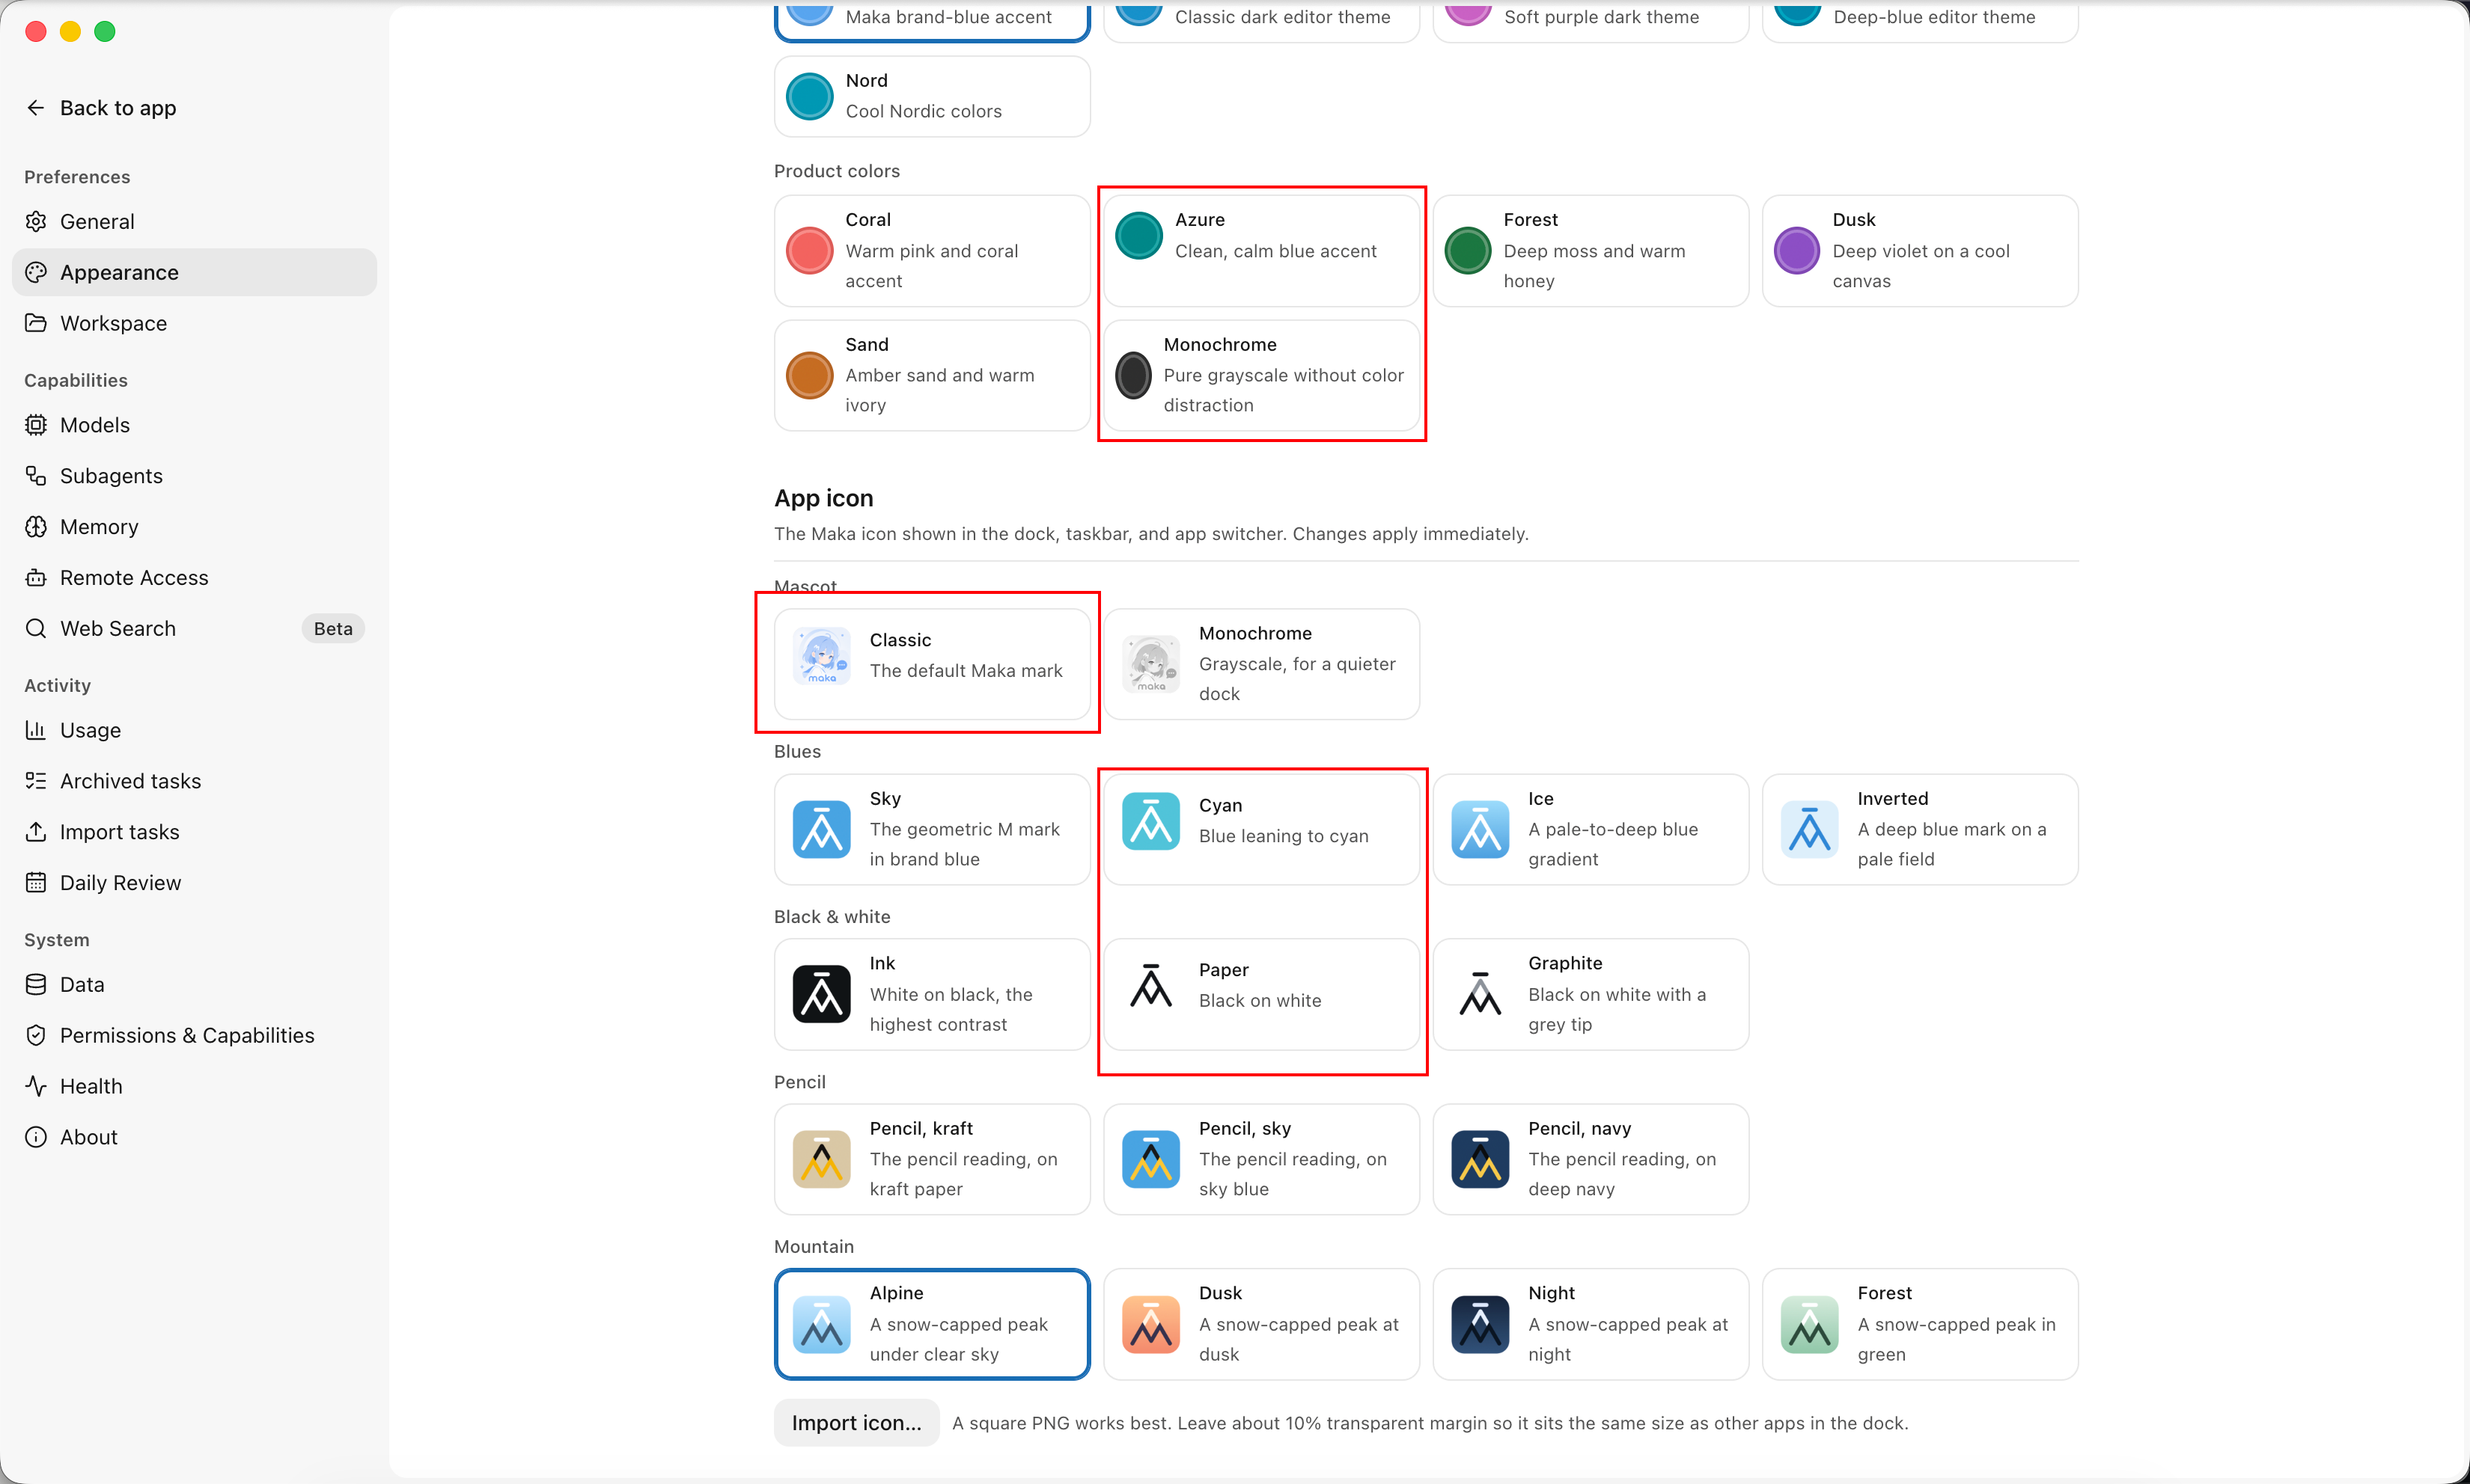The height and width of the screenshot is (1484, 2470).
Task: Click the Remote Access robot icon
Action: tap(36, 578)
